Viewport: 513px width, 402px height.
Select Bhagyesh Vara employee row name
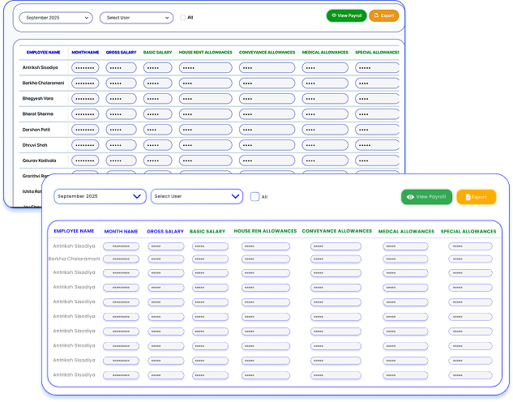39,98
